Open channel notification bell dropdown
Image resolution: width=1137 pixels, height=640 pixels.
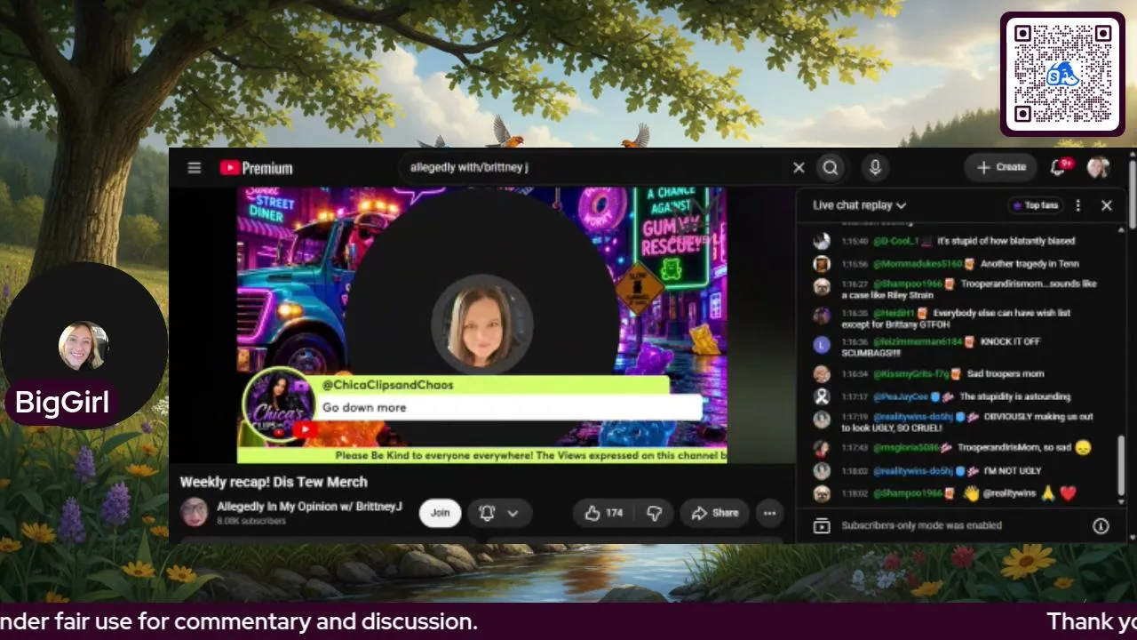coord(499,513)
